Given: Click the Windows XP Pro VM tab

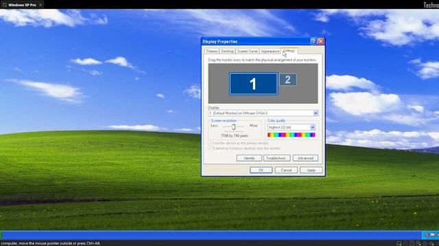Looking at the screenshot, I should (x=22, y=5).
